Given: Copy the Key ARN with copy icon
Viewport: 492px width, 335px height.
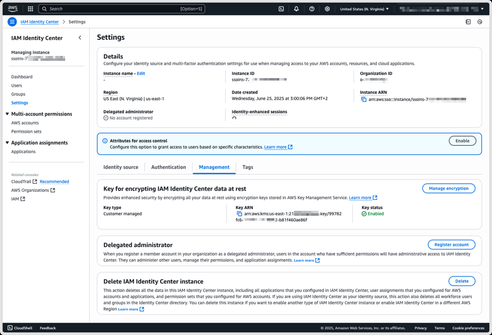Looking at the screenshot, I should pos(239,214).
